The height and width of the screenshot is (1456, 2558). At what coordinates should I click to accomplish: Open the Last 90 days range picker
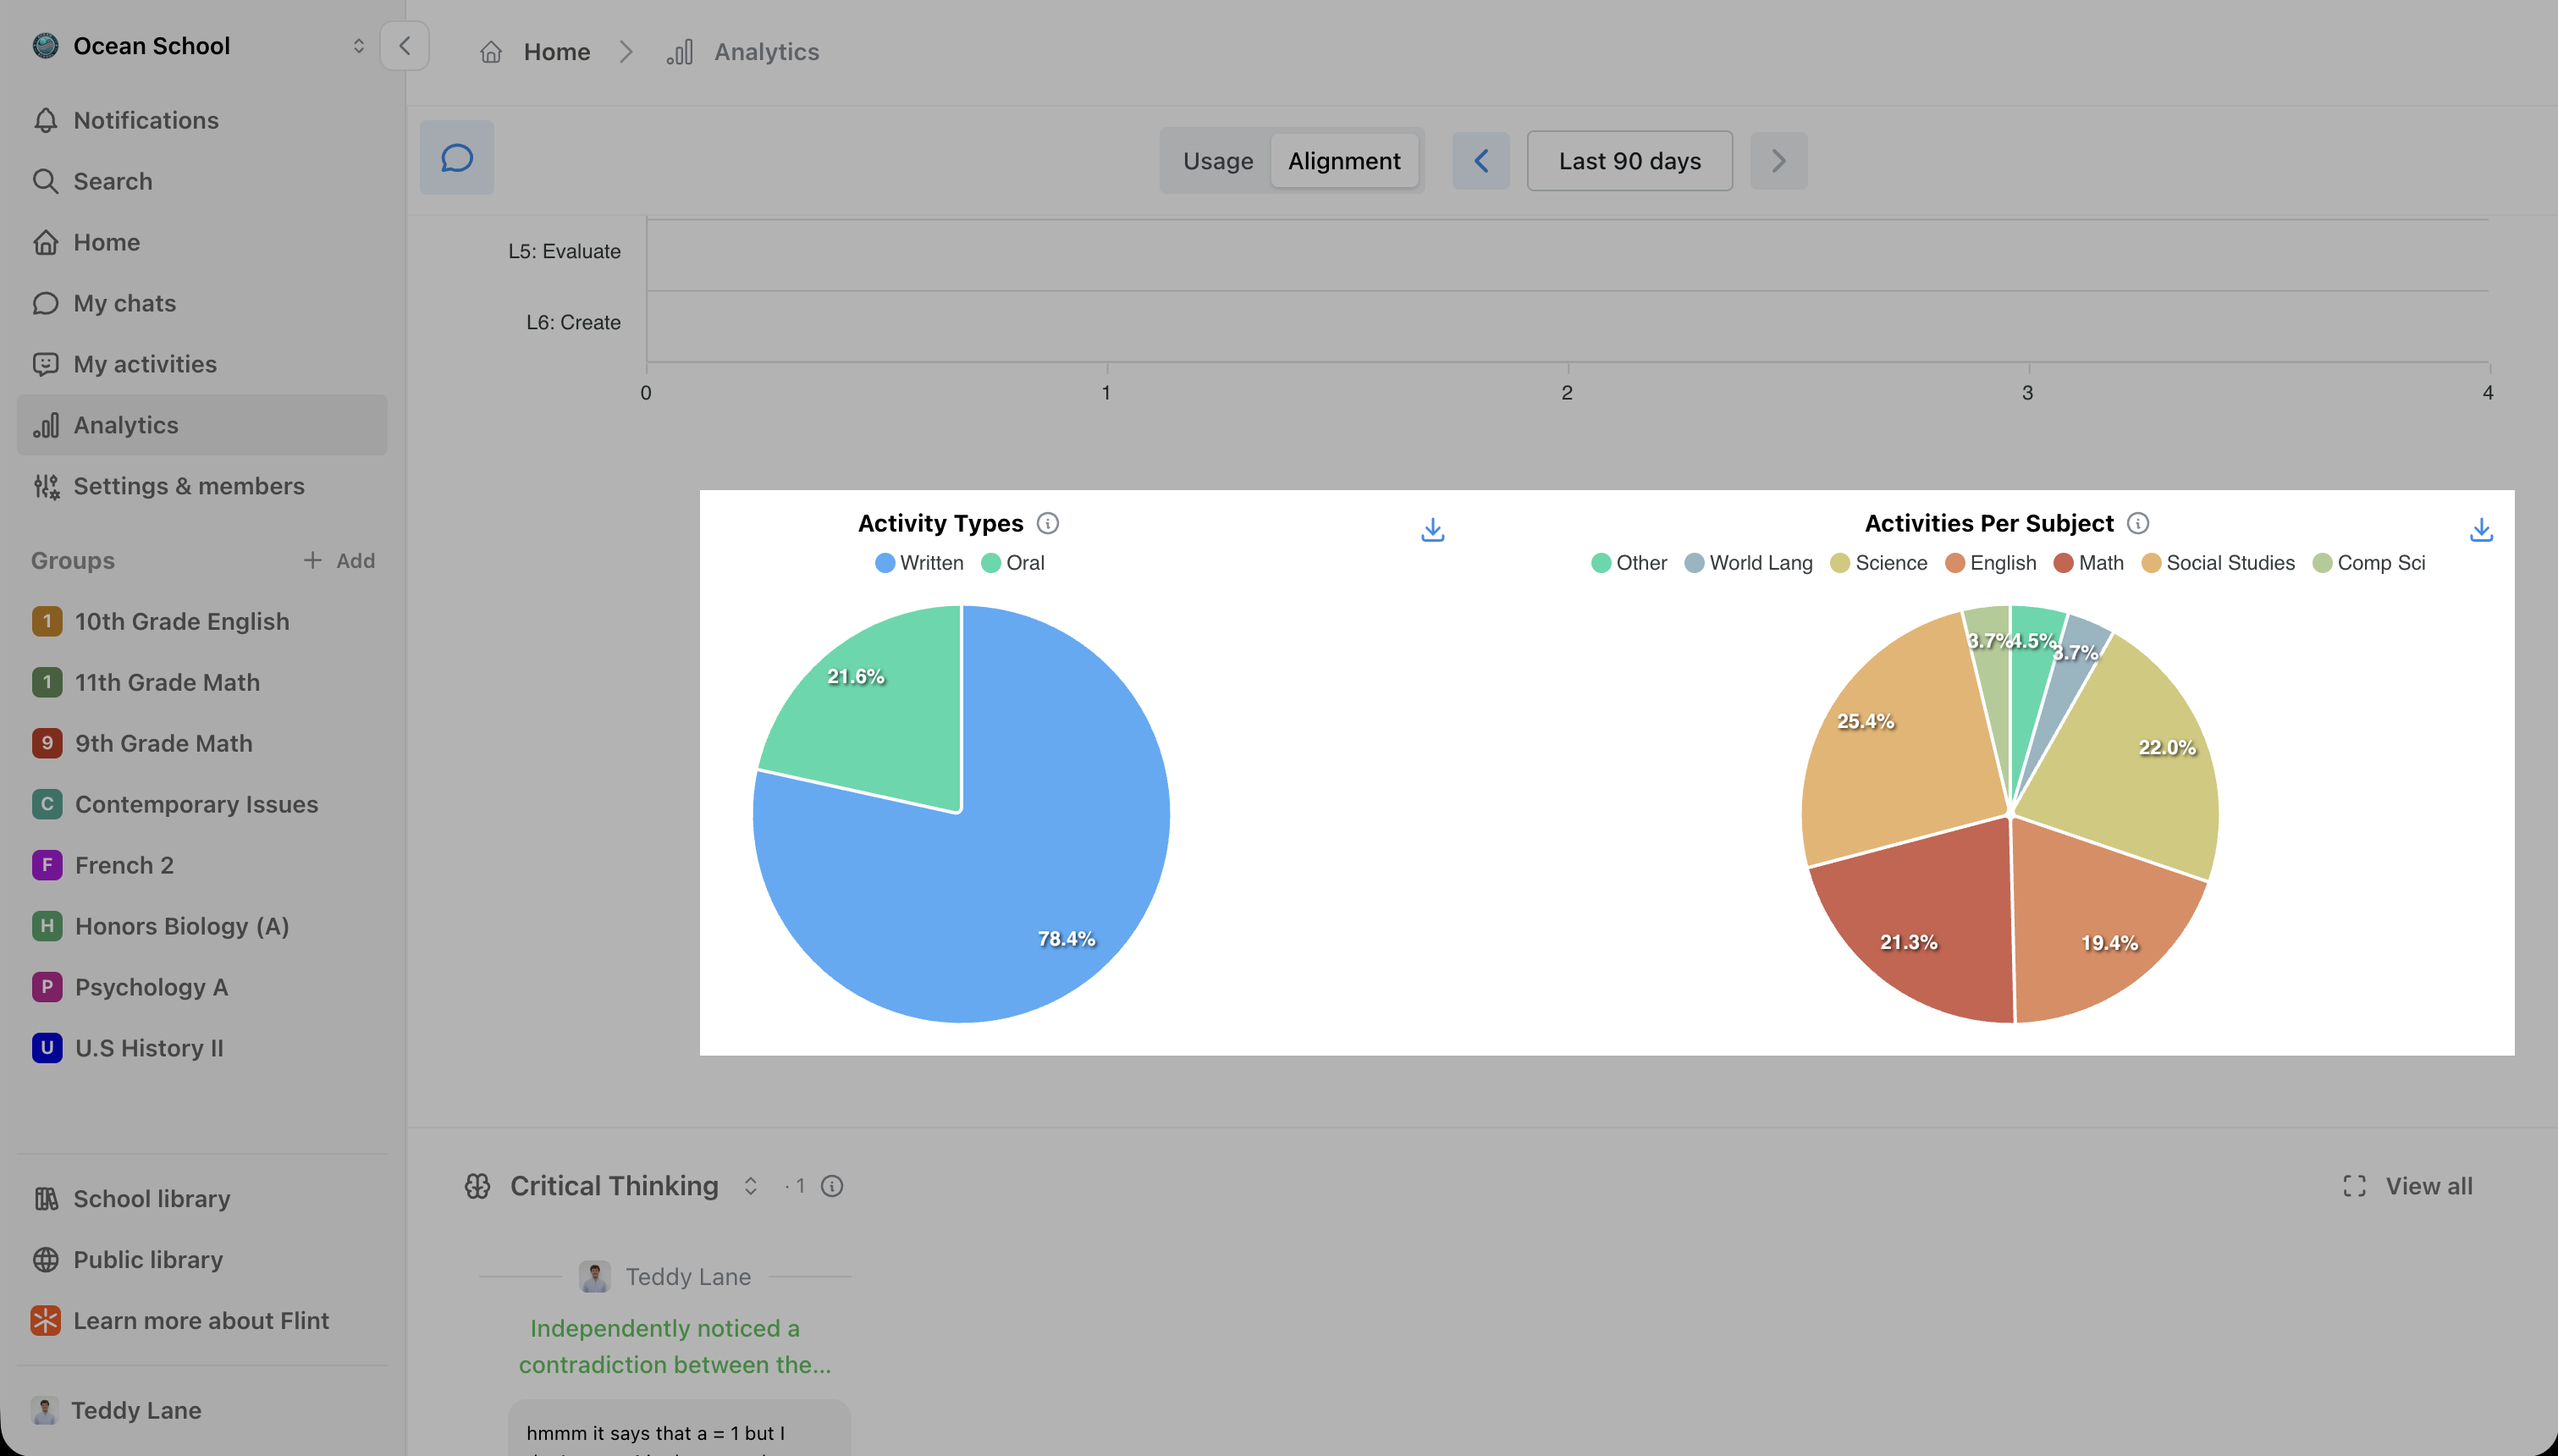pyautogui.click(x=1629, y=161)
